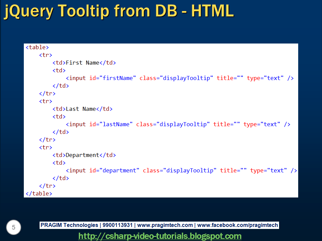Screen dimensions: 322x241
Task: Select the Department table cell label
Action: click(82, 155)
